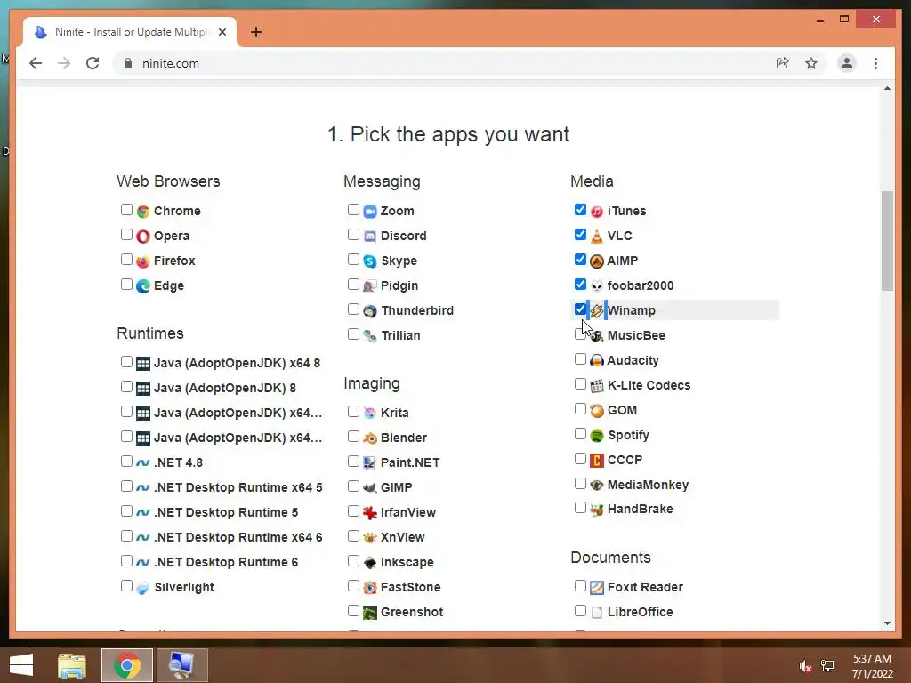The width and height of the screenshot is (911, 683).
Task: Click the Pidgin label
Action: click(399, 286)
